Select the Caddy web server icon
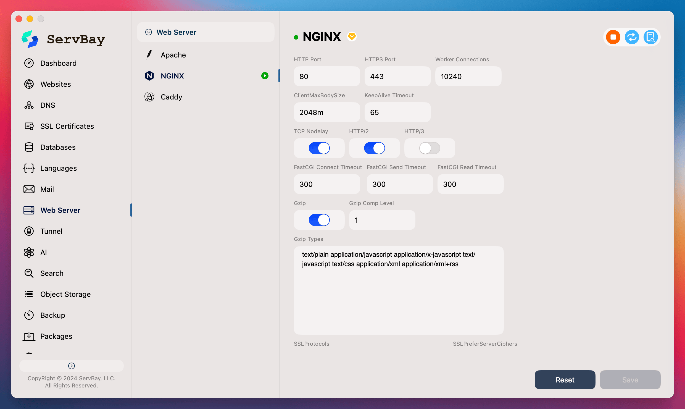This screenshot has width=685, height=409. click(x=149, y=97)
